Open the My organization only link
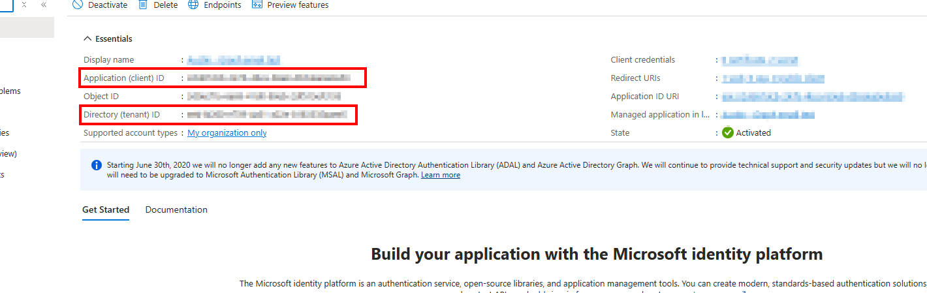This screenshot has width=927, height=293. click(x=227, y=133)
